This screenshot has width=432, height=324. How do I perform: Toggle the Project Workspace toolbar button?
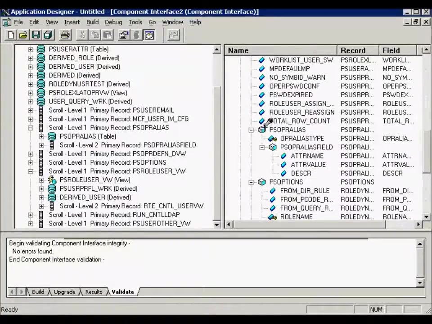tap(149, 35)
